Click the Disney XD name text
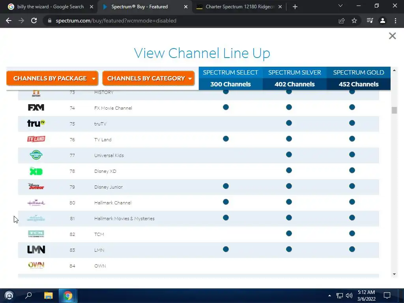 pos(105,171)
